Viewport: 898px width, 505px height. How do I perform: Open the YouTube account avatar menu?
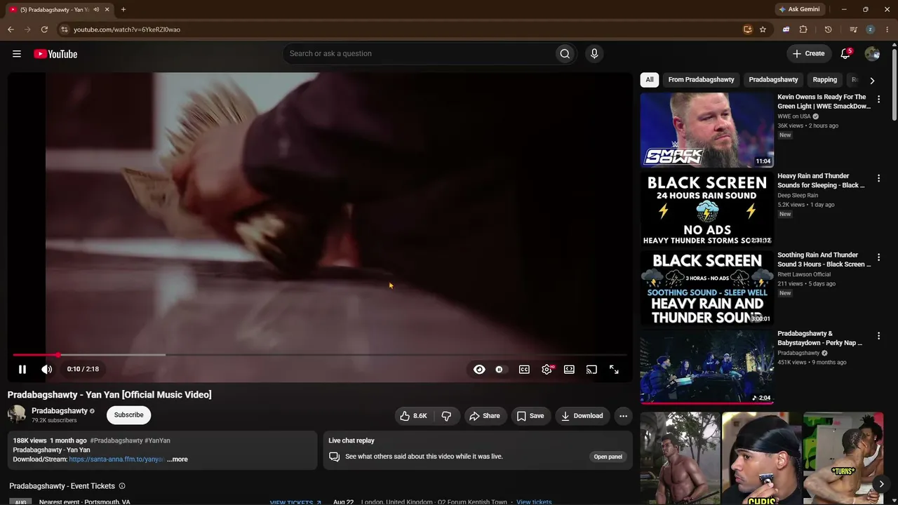point(872,54)
